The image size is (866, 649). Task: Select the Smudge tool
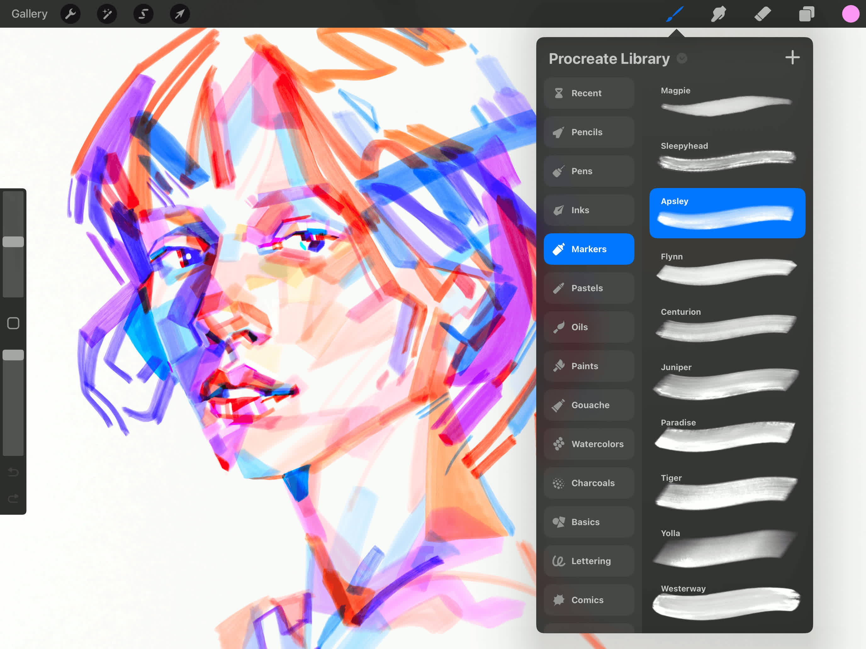tap(718, 14)
